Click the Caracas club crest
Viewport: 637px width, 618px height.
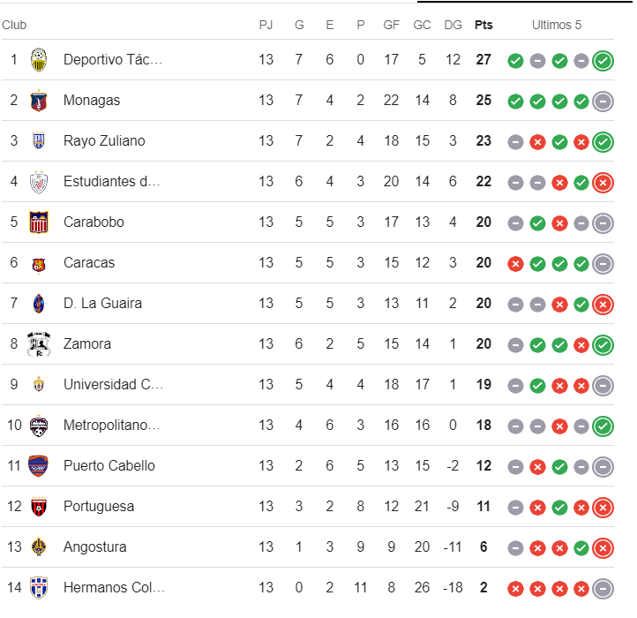click(x=38, y=263)
